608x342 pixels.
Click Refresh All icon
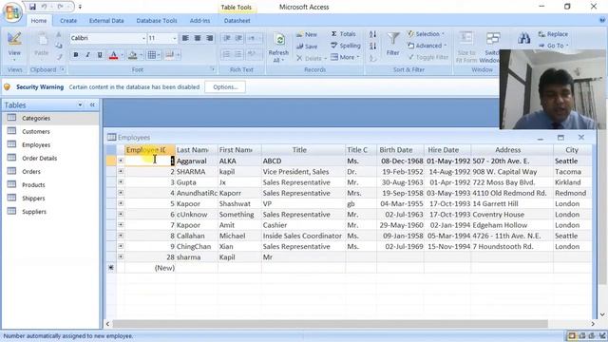coord(278,40)
